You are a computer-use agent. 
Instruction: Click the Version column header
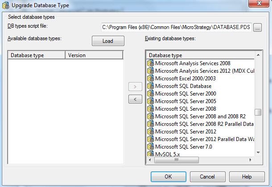click(94, 55)
